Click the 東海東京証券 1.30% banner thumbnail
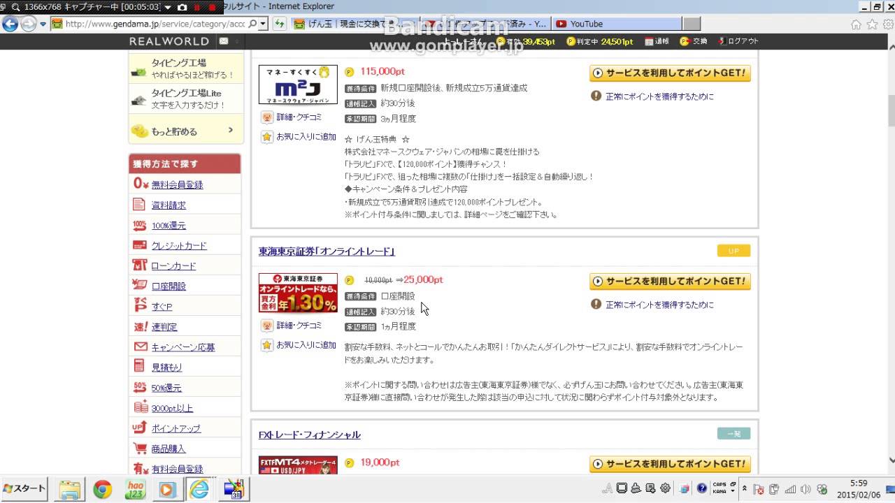The image size is (895, 503). [x=298, y=293]
